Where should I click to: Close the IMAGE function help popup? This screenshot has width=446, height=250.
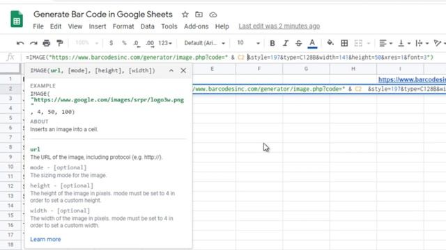pos(183,71)
